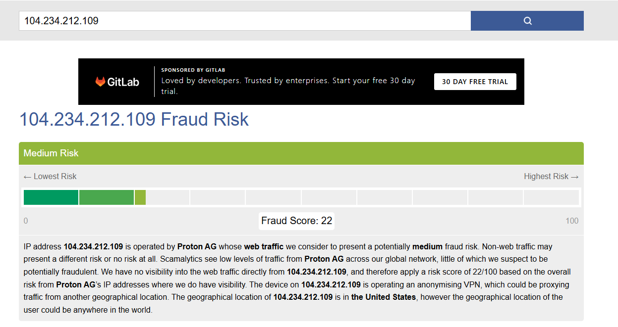Click the GitLab fox logo
Image resolution: width=618 pixels, height=327 pixels.
101,82
